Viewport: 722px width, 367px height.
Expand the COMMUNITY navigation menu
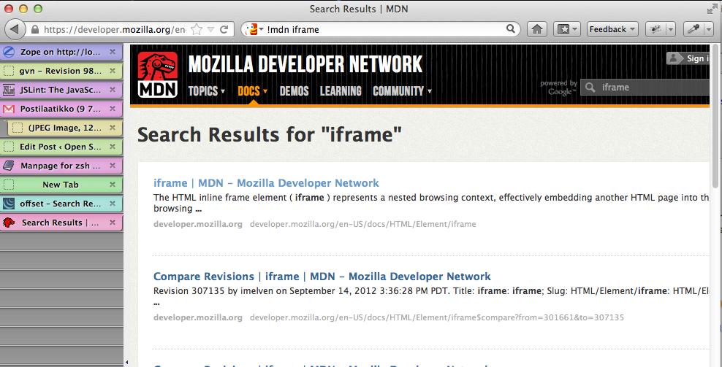(403, 91)
